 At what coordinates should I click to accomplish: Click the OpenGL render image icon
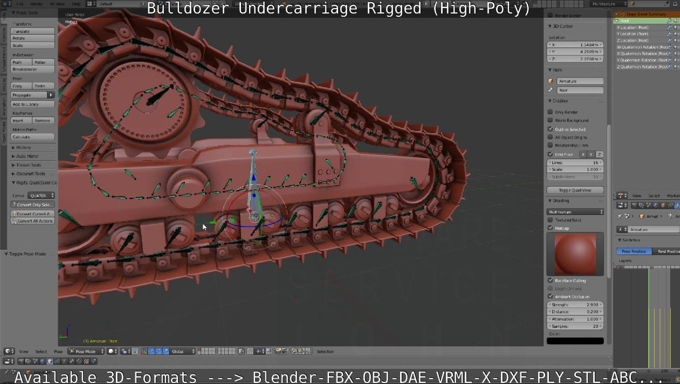point(279,351)
